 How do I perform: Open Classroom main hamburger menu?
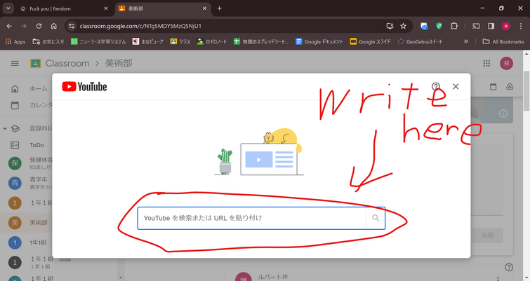tap(15, 64)
